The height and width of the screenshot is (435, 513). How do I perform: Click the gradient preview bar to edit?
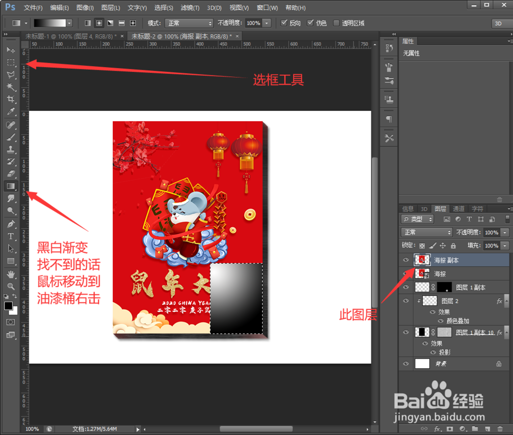click(x=50, y=23)
